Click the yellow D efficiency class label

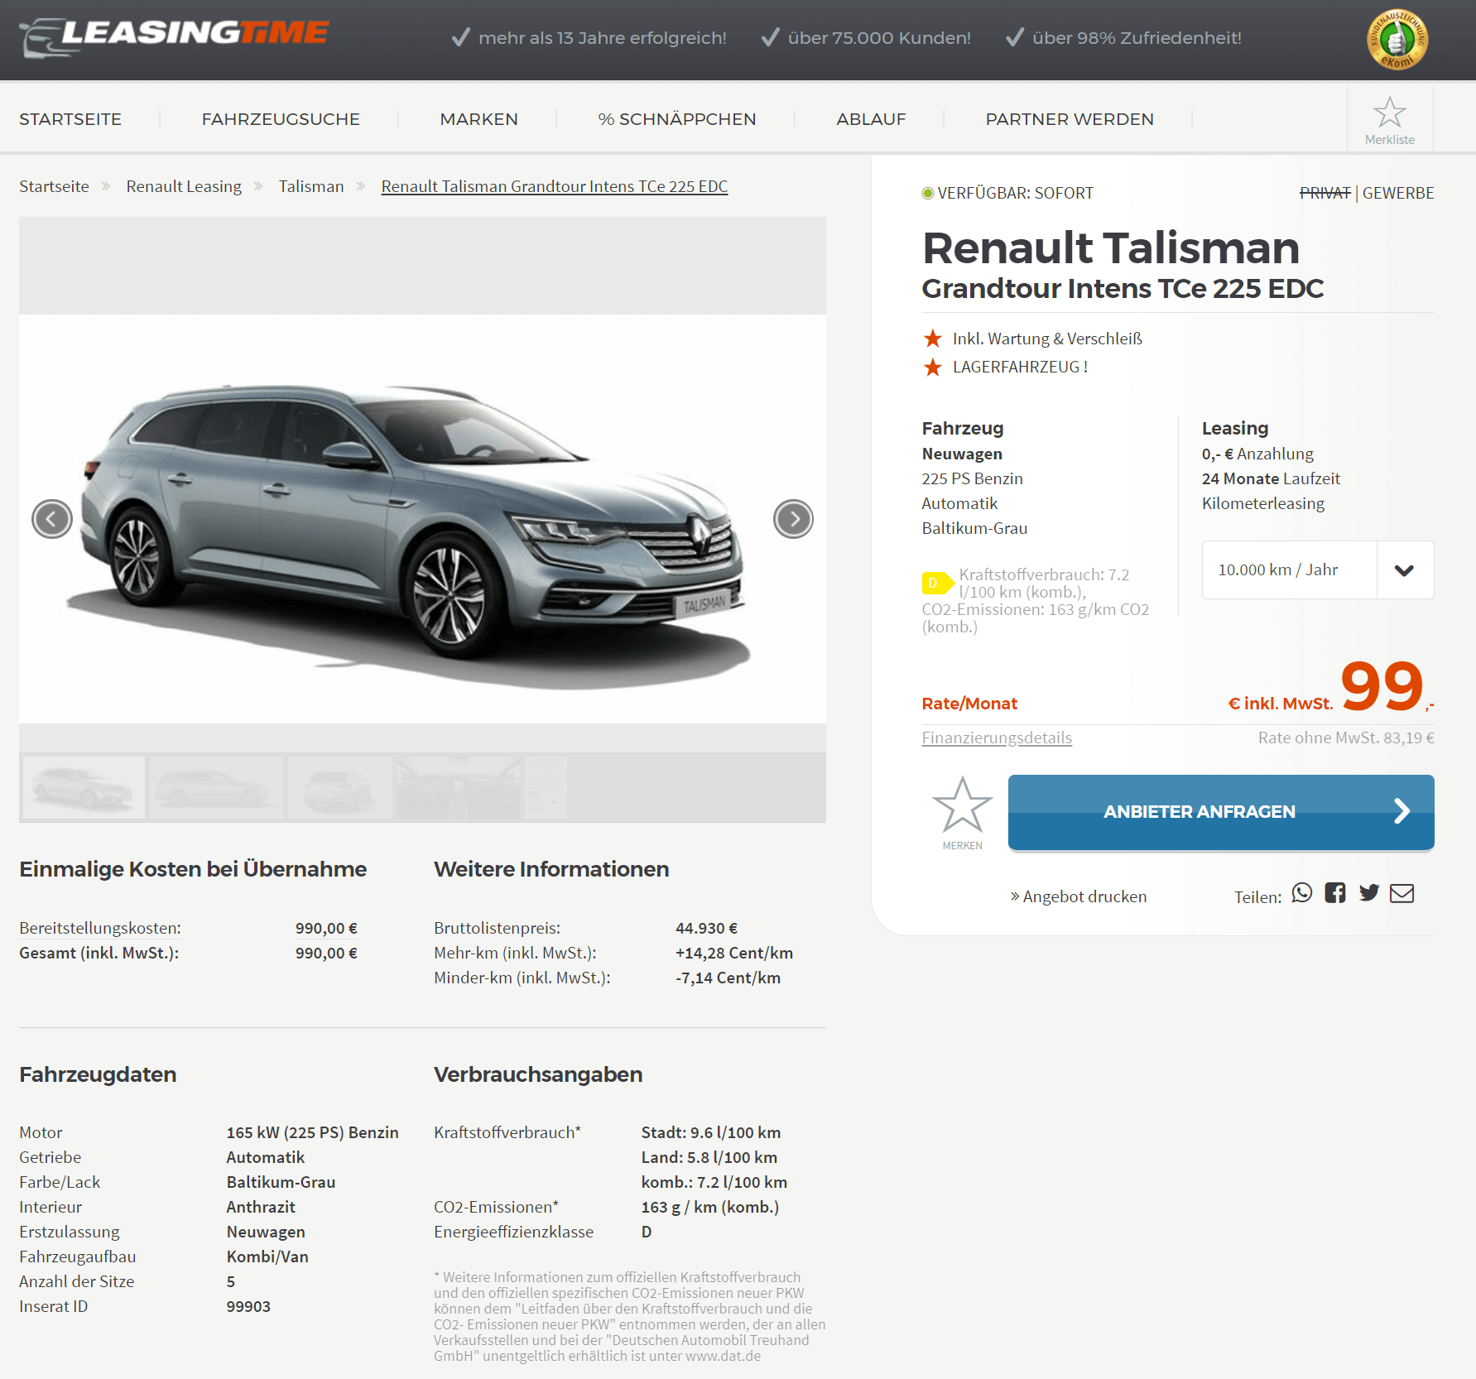tap(937, 583)
